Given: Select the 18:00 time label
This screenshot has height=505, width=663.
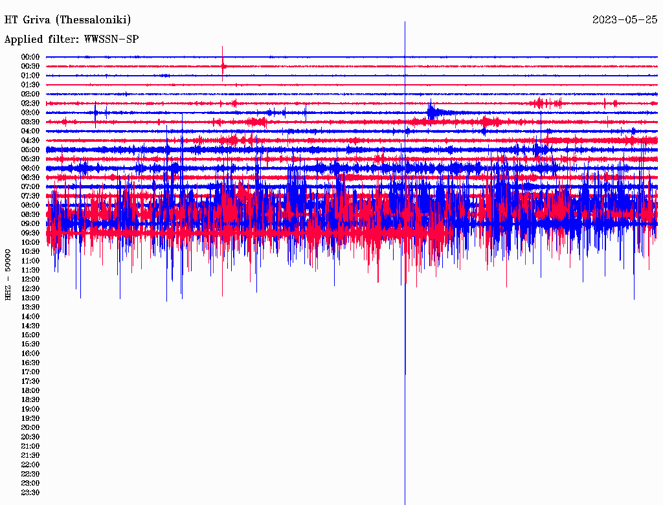Looking at the screenshot, I should click(x=30, y=391).
